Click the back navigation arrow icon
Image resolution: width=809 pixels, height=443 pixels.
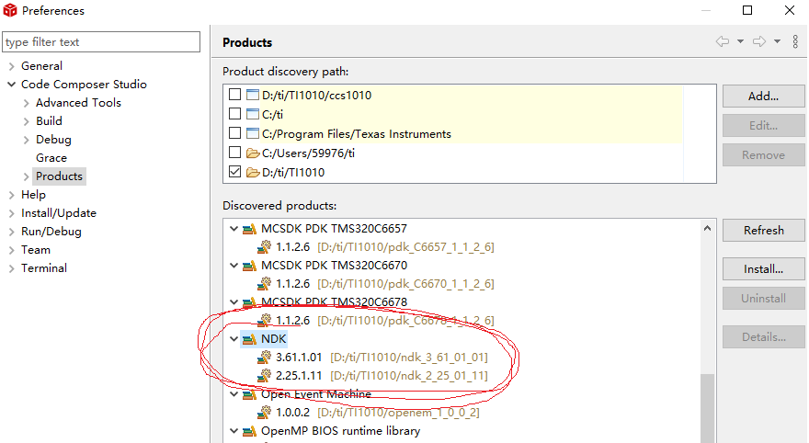723,41
